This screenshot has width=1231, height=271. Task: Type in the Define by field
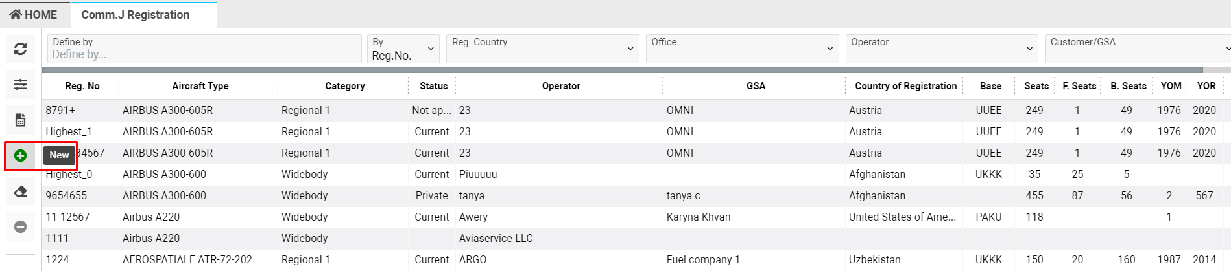(204, 54)
